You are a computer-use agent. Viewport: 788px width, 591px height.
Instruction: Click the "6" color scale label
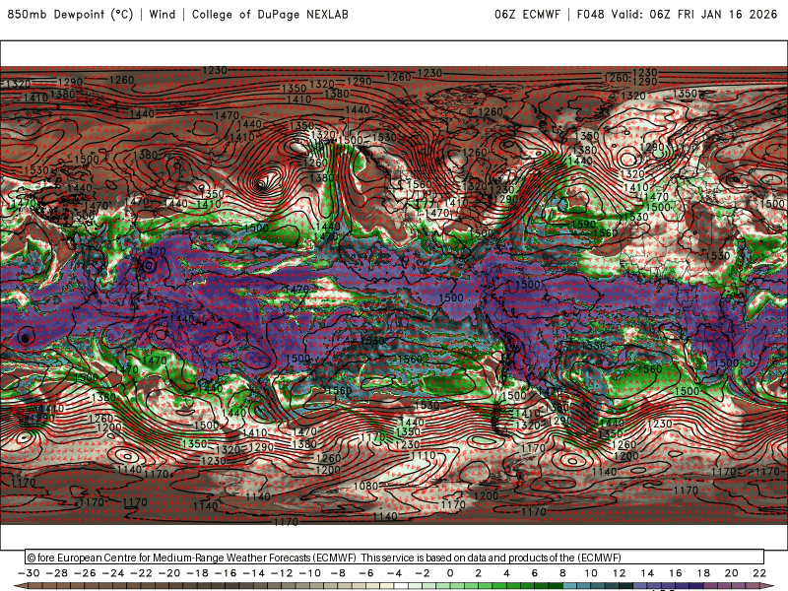[x=535, y=573]
